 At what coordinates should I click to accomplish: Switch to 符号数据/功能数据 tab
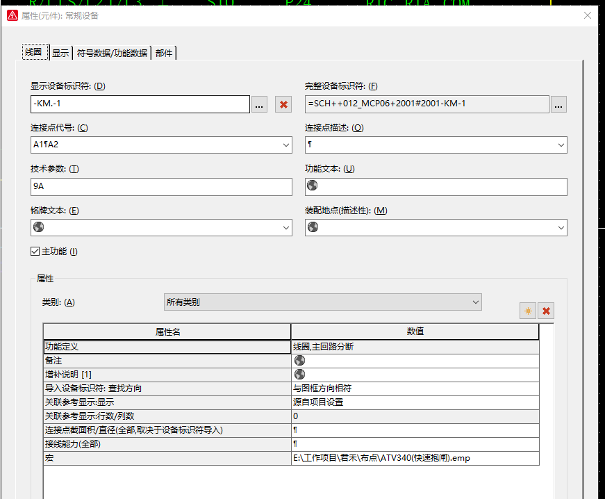click(112, 53)
